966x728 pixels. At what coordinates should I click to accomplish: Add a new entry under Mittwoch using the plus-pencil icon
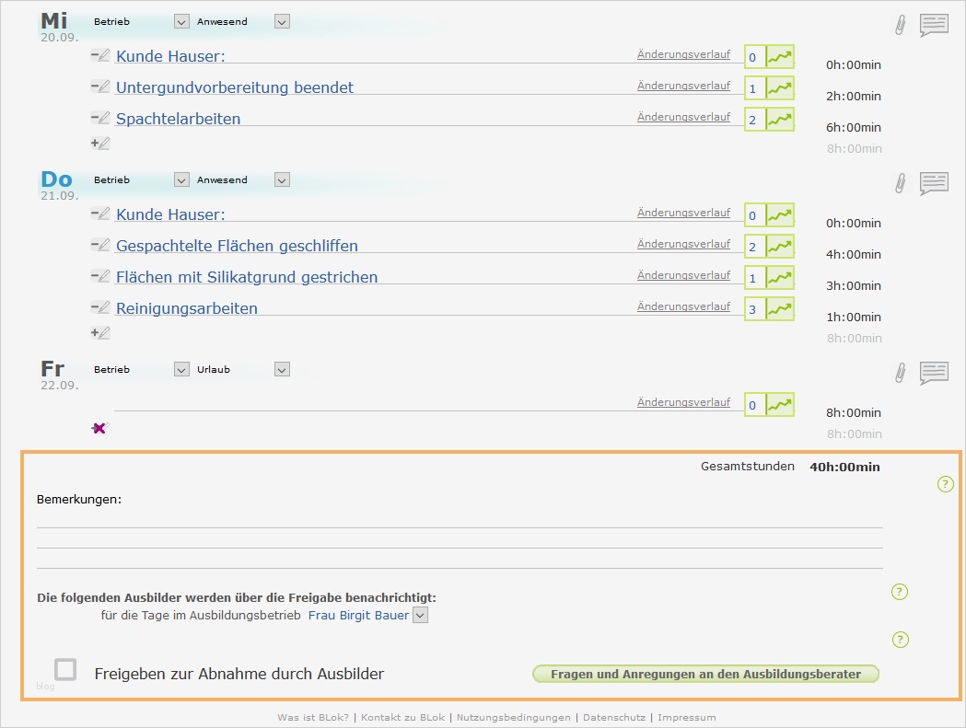pyautogui.click(x=99, y=144)
